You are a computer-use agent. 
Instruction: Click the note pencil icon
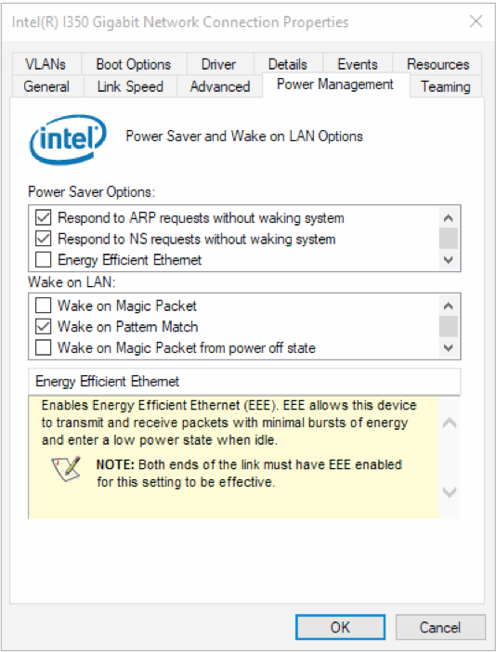pyautogui.click(x=66, y=469)
